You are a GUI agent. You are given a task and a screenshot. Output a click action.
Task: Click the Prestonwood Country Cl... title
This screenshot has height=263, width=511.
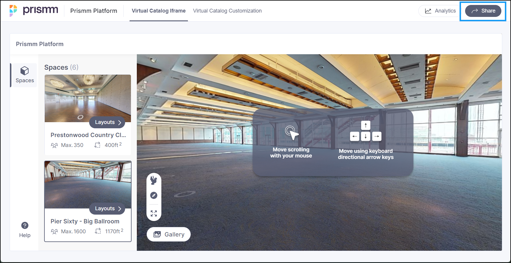point(88,135)
